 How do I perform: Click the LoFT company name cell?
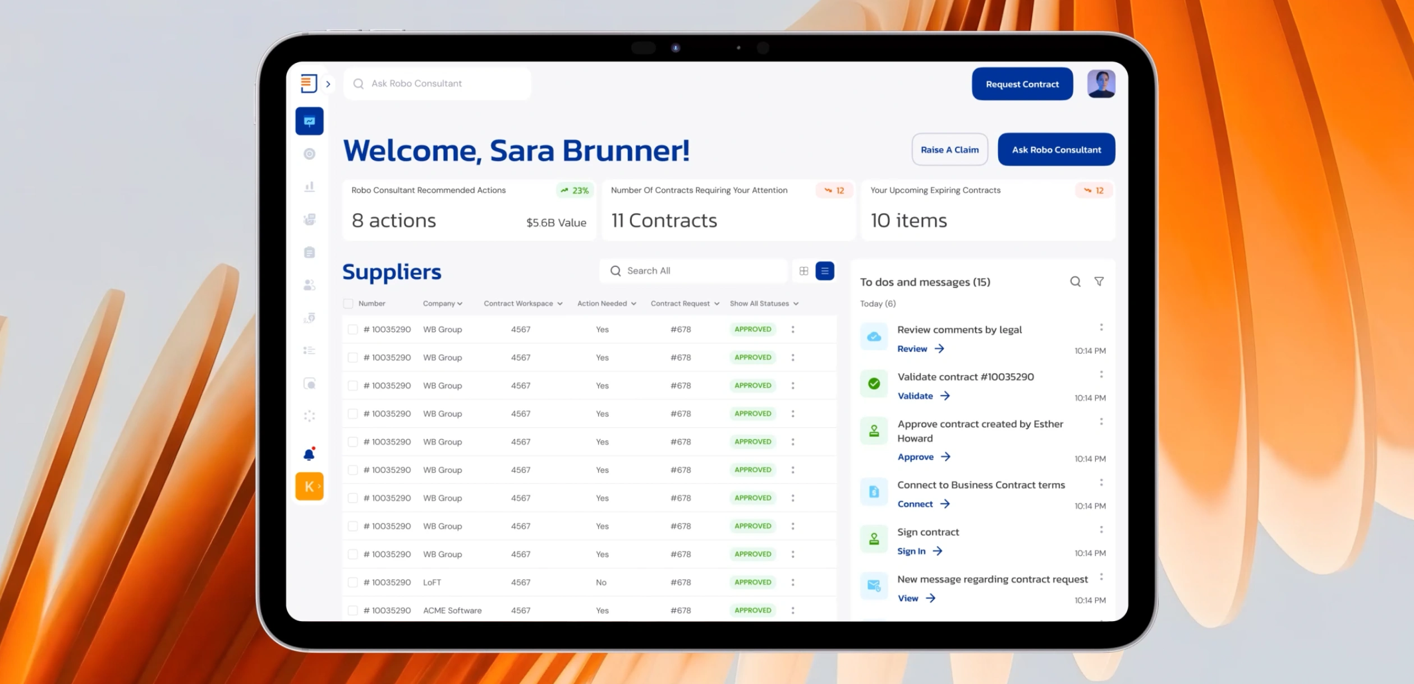click(x=432, y=583)
